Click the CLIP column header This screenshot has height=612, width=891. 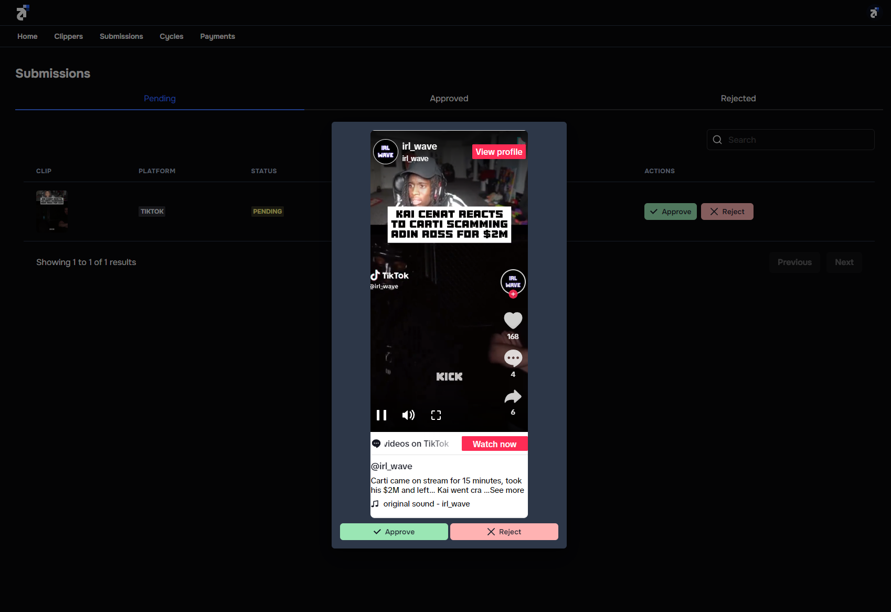[44, 171]
